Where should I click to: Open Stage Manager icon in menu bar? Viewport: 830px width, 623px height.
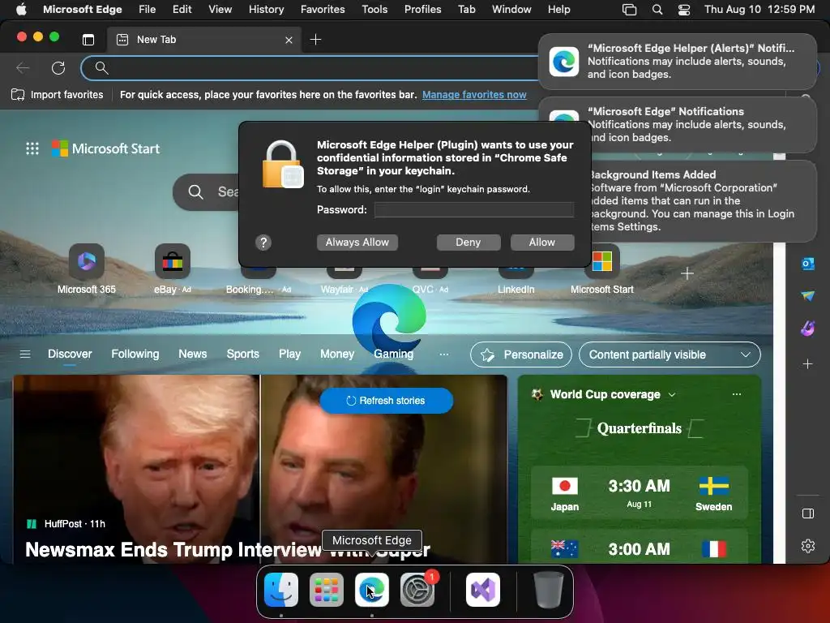[x=629, y=9]
